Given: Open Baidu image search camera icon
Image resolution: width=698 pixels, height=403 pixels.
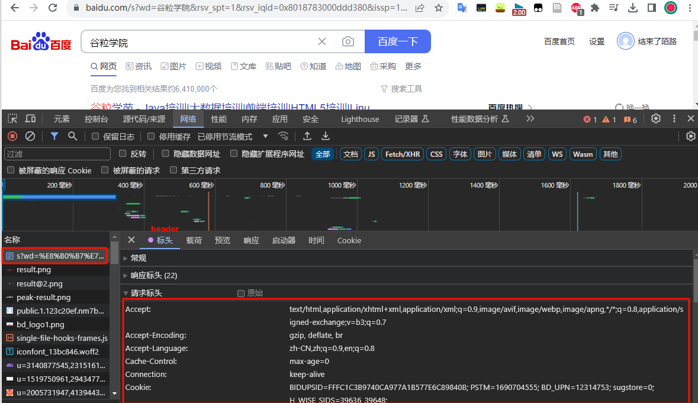Looking at the screenshot, I should [348, 41].
